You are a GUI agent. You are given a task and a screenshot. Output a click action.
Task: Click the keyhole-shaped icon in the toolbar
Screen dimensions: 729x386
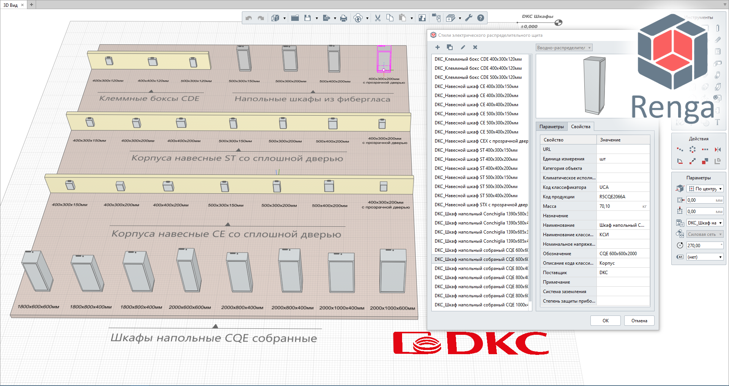tap(422, 18)
